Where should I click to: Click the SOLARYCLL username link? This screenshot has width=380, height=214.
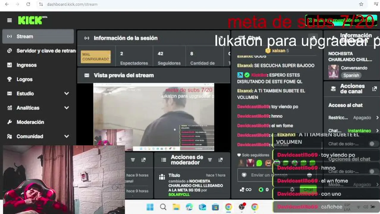(179, 194)
